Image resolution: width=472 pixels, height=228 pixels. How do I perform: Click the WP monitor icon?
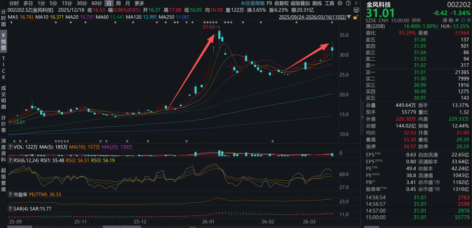pos(357,11)
